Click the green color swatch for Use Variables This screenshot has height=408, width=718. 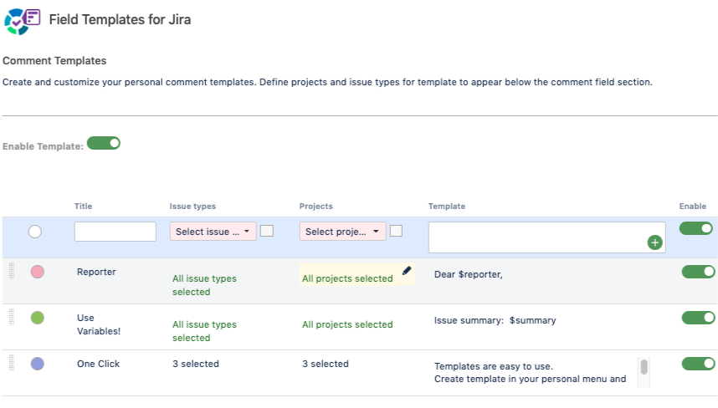pos(37,318)
